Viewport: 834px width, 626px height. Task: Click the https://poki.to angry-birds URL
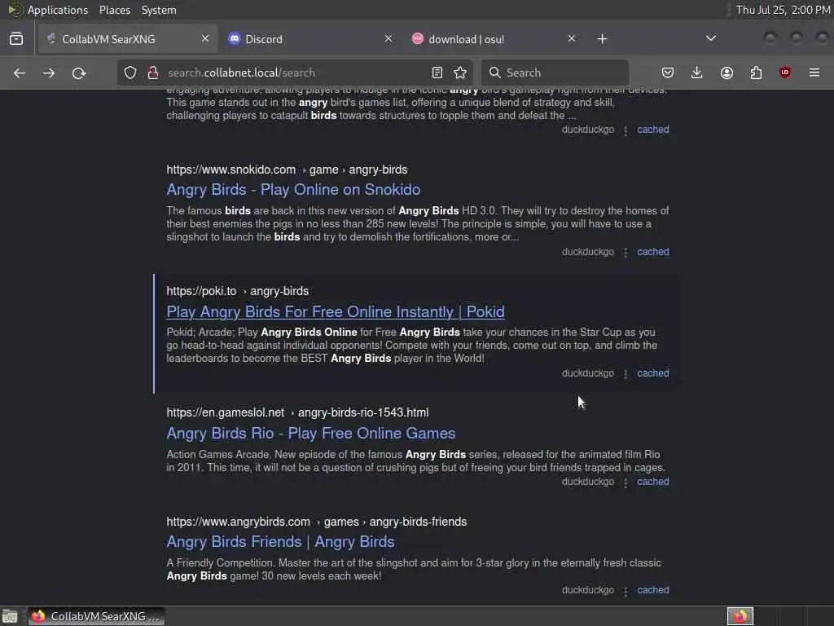[237, 291]
